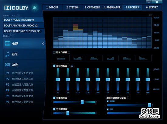167x124 pixels.
Task: Select DOLBY ADVANCED AUDIO v2 SKU
Action: tap(24, 26)
